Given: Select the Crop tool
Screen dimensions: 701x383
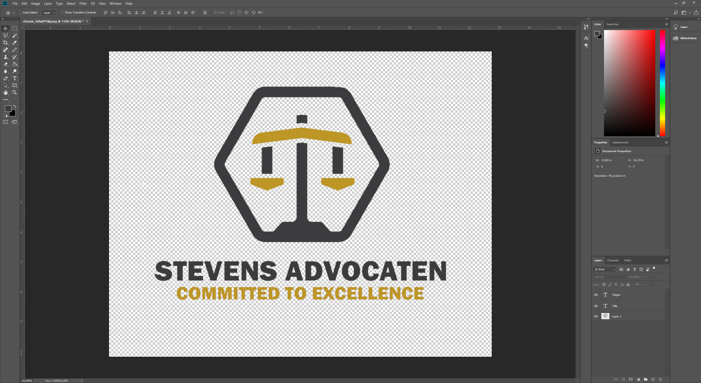Looking at the screenshot, I should tap(5, 43).
